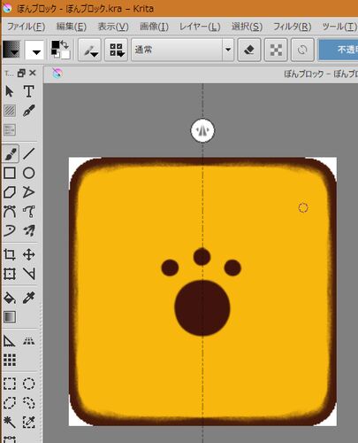Screen dimensions: 358x443
Task: Open the 通常 blending mode dropdown
Action: click(x=183, y=50)
